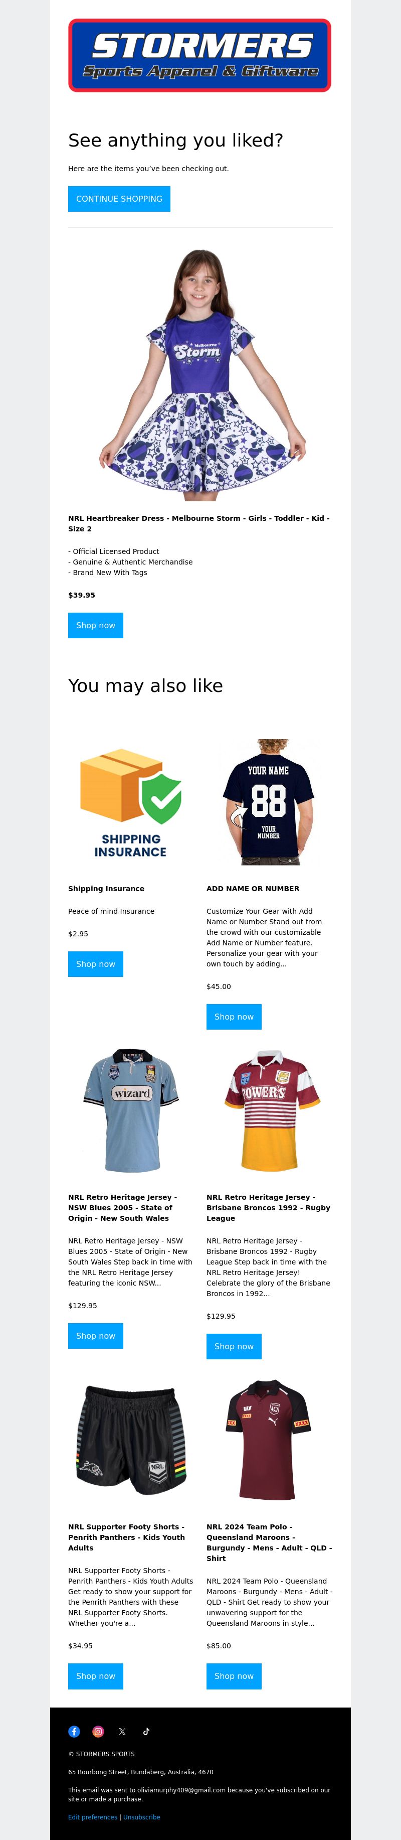
Task: Open the X (Twitter) icon in footer
Action: click(x=122, y=1732)
